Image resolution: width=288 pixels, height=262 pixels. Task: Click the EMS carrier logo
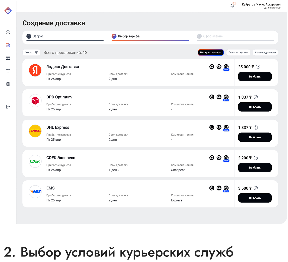[x=35, y=192]
